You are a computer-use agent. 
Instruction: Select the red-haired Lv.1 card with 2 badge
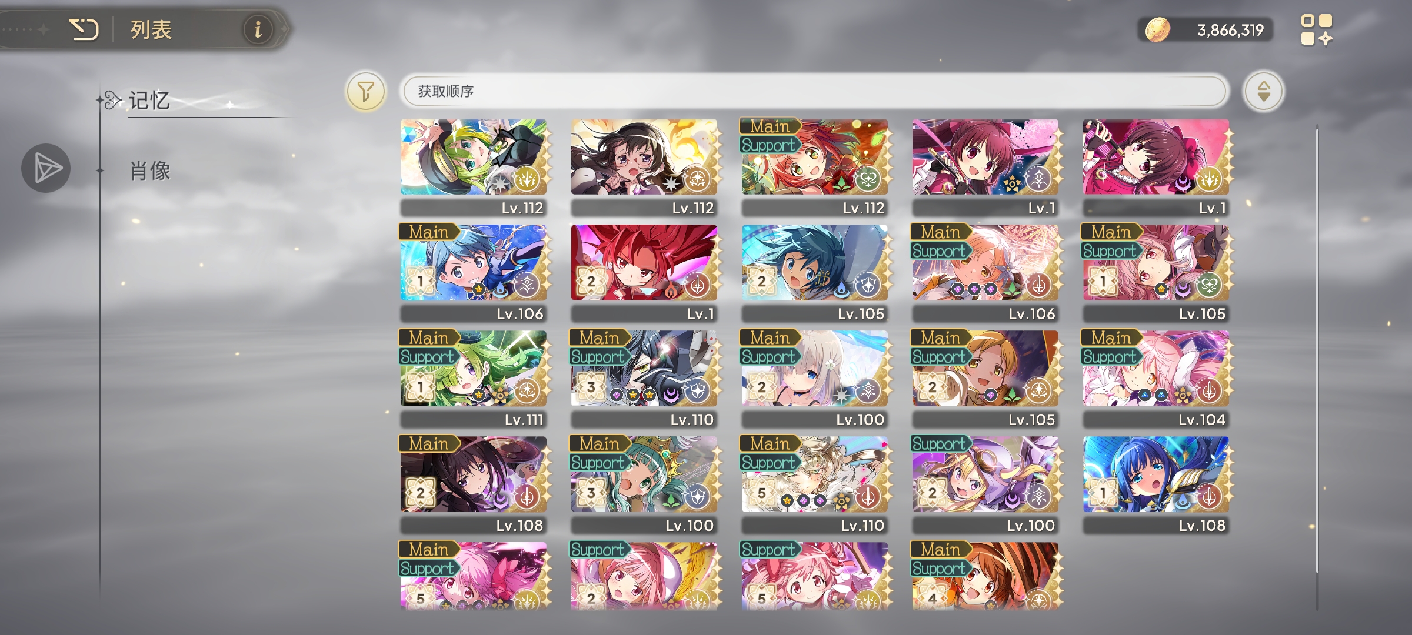coord(644,273)
